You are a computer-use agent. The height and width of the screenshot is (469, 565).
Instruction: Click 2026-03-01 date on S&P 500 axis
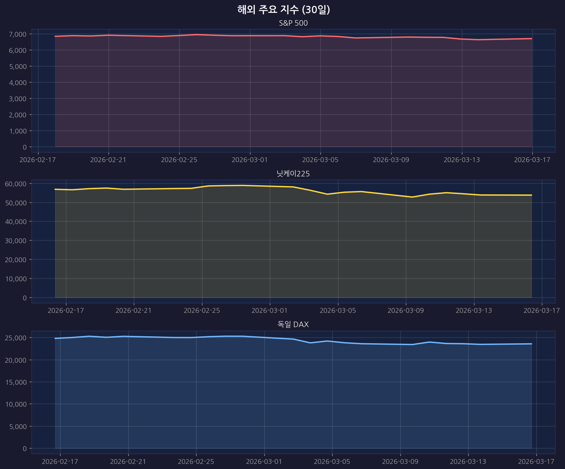pyautogui.click(x=250, y=160)
